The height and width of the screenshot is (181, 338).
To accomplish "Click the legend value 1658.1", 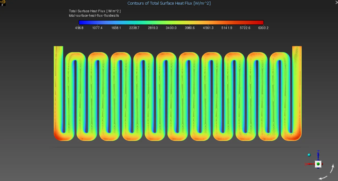I will [116, 28].
